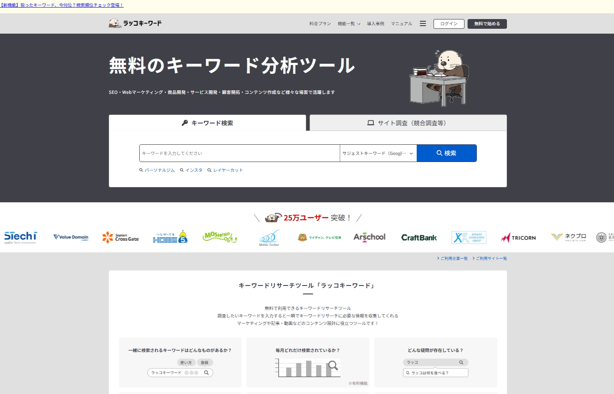Click the 25万ユーザー突破！ text
This screenshot has width=614, height=394.
point(318,218)
